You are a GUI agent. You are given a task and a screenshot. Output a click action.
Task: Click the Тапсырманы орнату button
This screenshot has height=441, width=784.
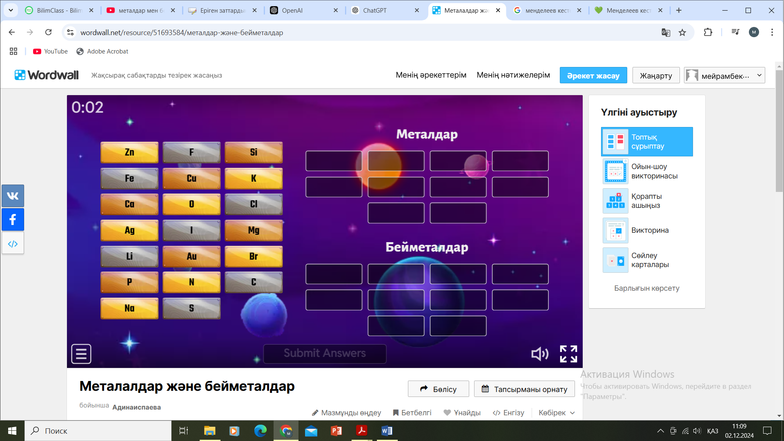pyautogui.click(x=524, y=389)
